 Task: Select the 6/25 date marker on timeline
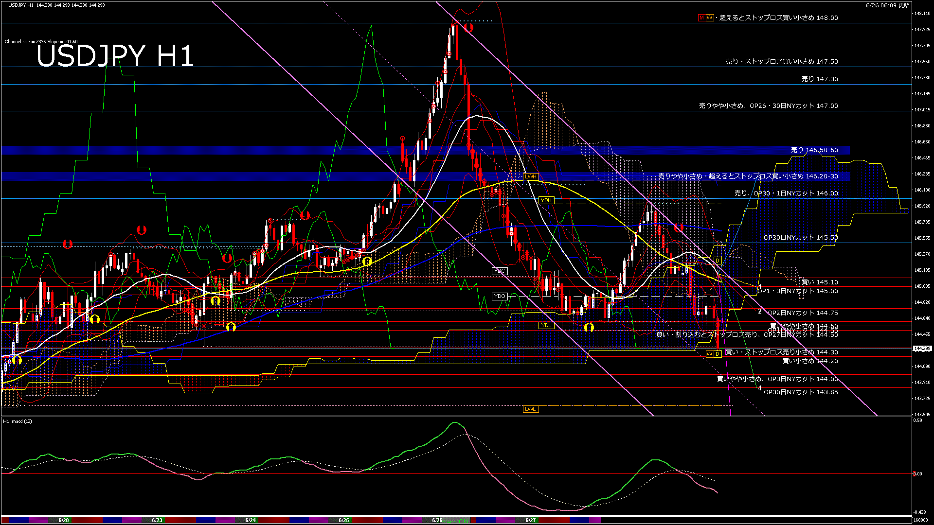[x=344, y=520]
